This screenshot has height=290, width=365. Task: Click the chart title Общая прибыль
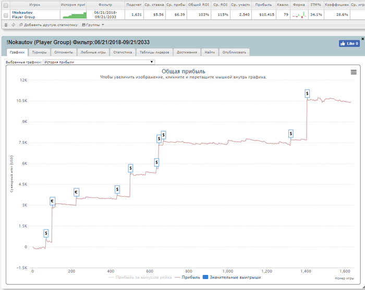184,71
